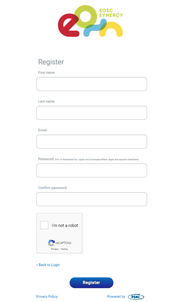The height and width of the screenshot is (302, 183).
Task: Open reCAPTCHA Terms link
Action: pyautogui.click(x=64, y=249)
